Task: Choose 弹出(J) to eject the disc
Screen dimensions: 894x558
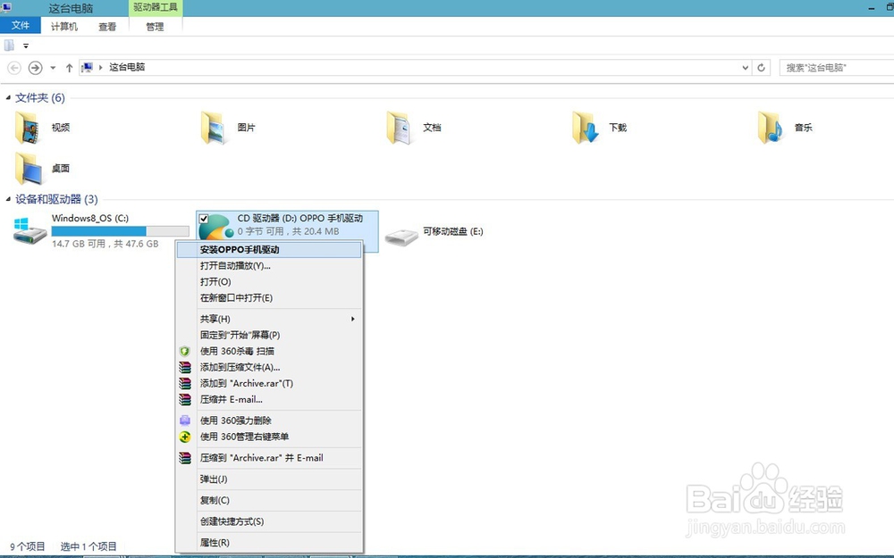Action: (269, 479)
